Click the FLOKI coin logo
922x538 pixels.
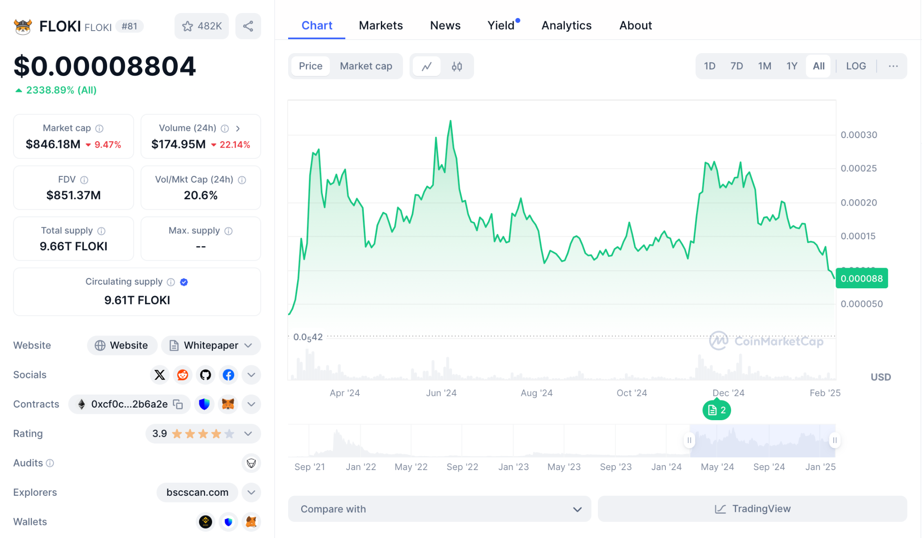click(x=23, y=27)
